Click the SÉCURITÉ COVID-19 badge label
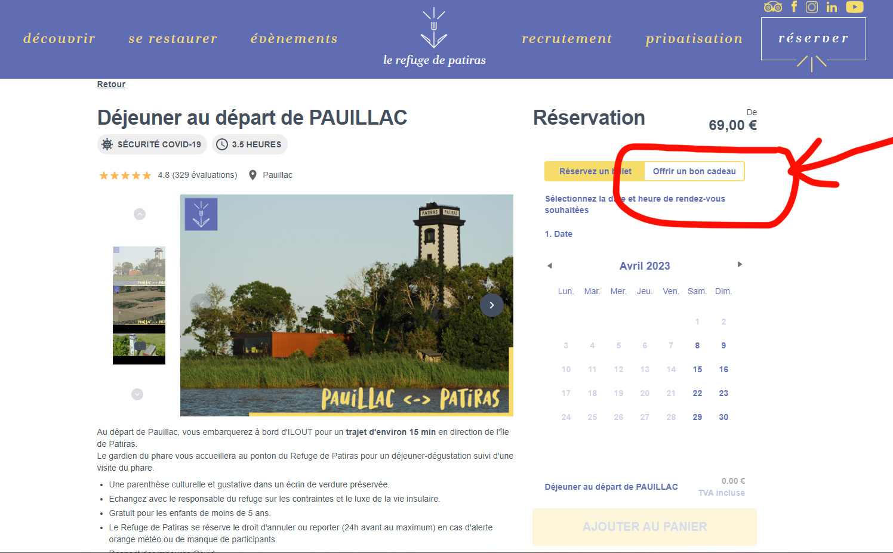893x553 pixels. (x=159, y=144)
